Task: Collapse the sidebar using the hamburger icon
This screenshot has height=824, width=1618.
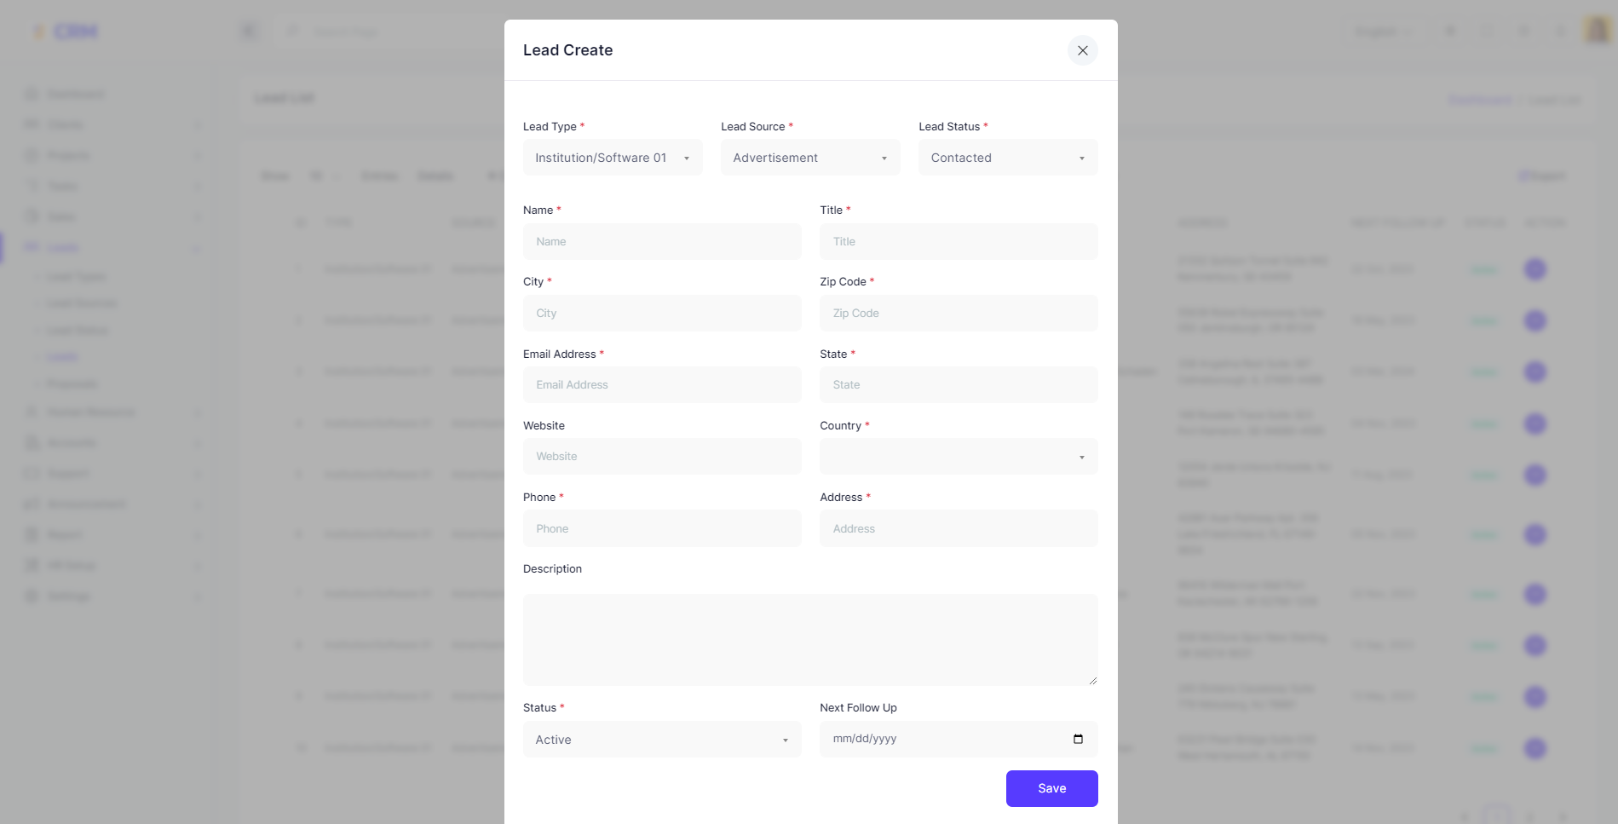Action: pos(248,30)
